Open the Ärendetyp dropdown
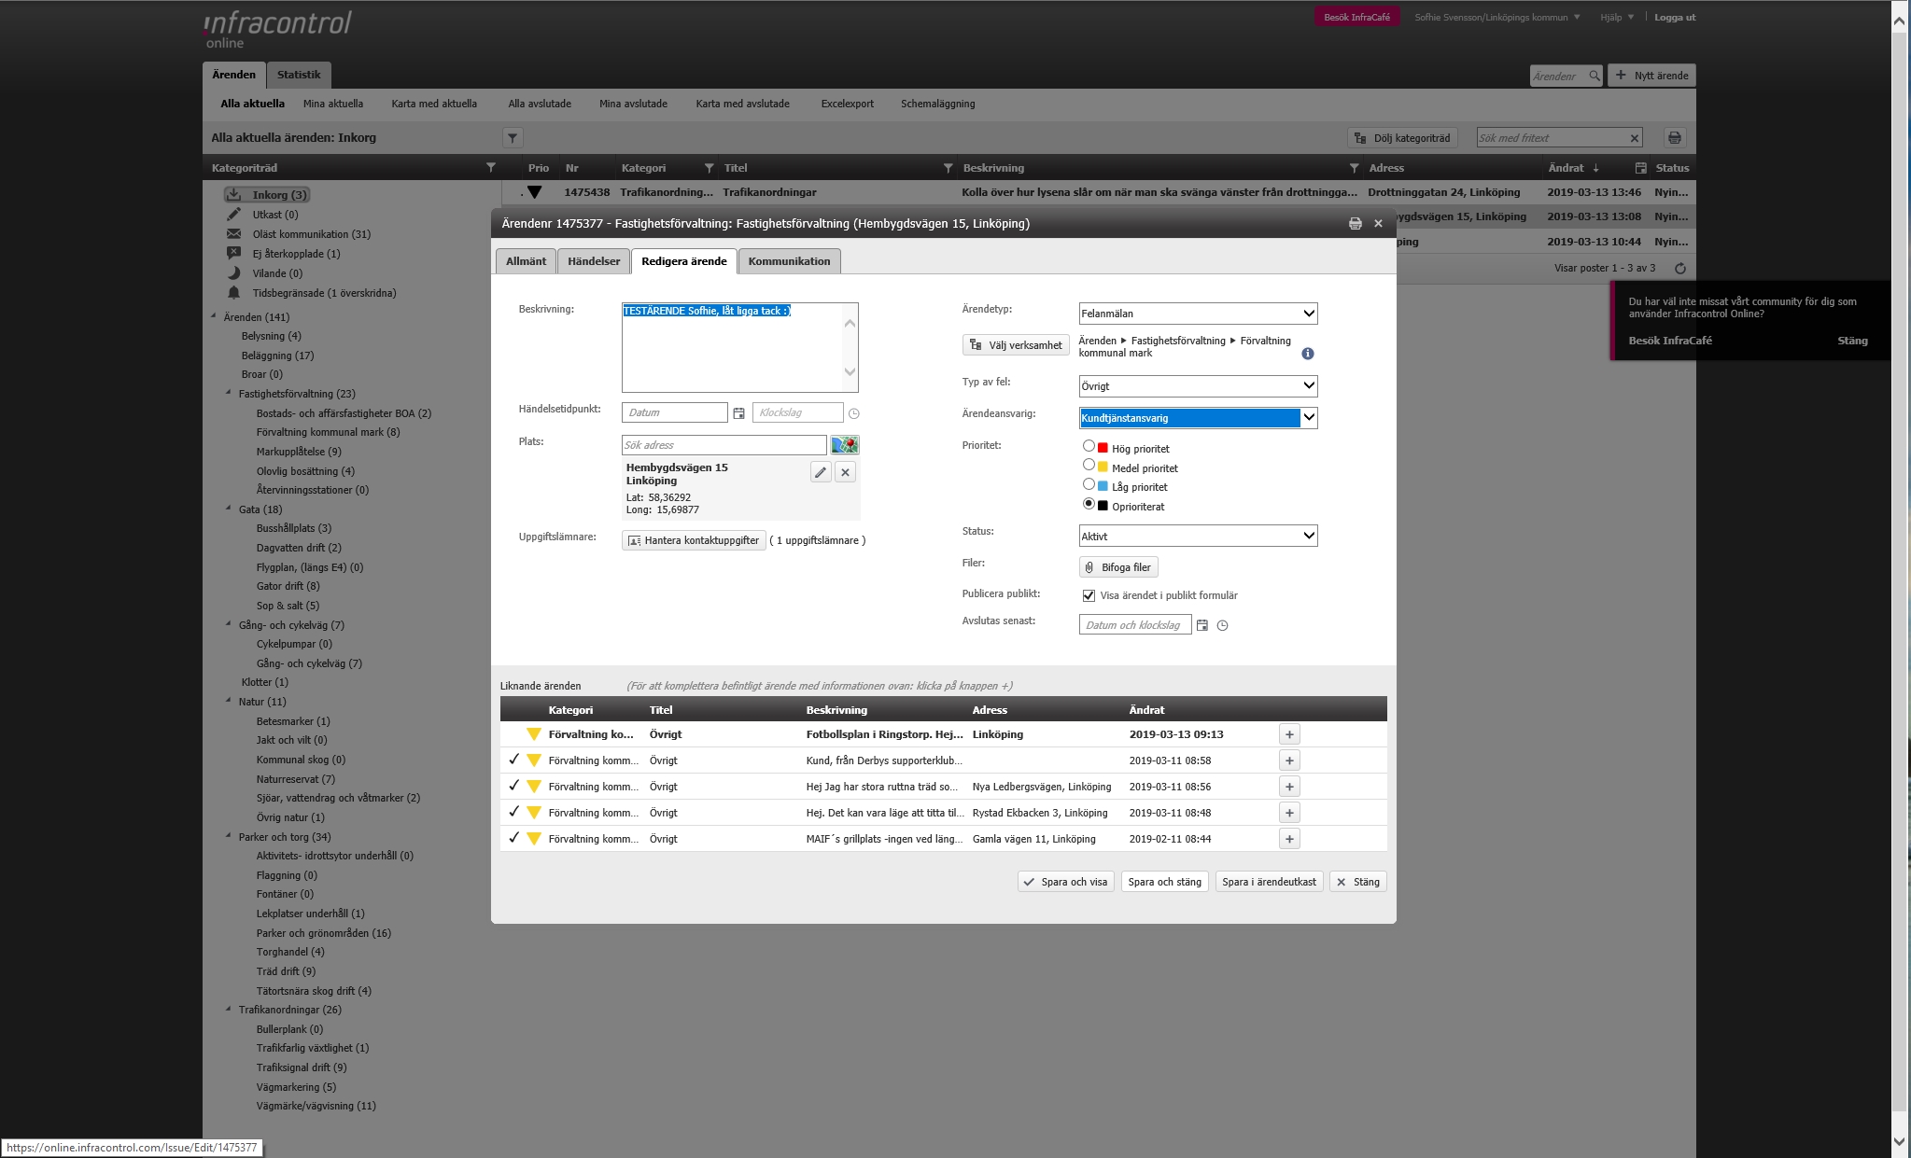1911x1158 pixels. pyautogui.click(x=1198, y=314)
